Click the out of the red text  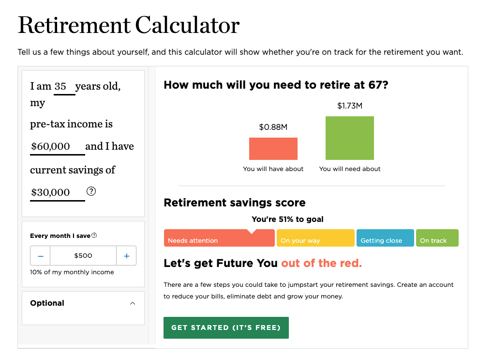point(322,264)
